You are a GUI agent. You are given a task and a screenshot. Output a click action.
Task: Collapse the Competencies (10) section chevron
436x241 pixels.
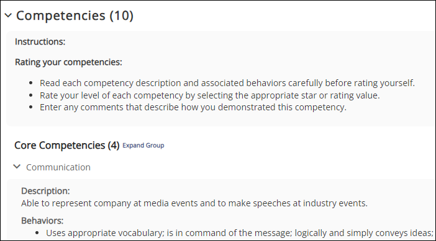pyautogui.click(x=8, y=15)
